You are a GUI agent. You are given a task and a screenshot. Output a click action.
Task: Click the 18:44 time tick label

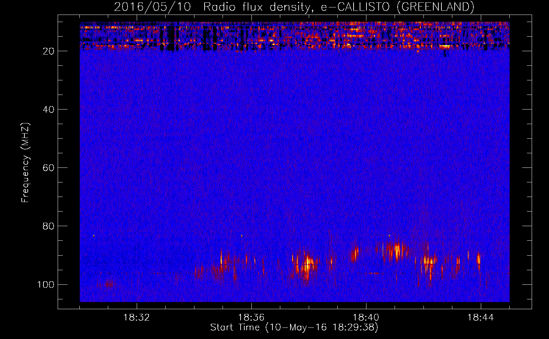click(x=481, y=318)
